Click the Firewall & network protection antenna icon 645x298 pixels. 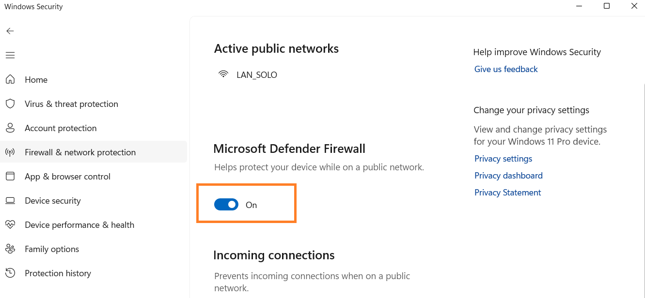coord(10,152)
